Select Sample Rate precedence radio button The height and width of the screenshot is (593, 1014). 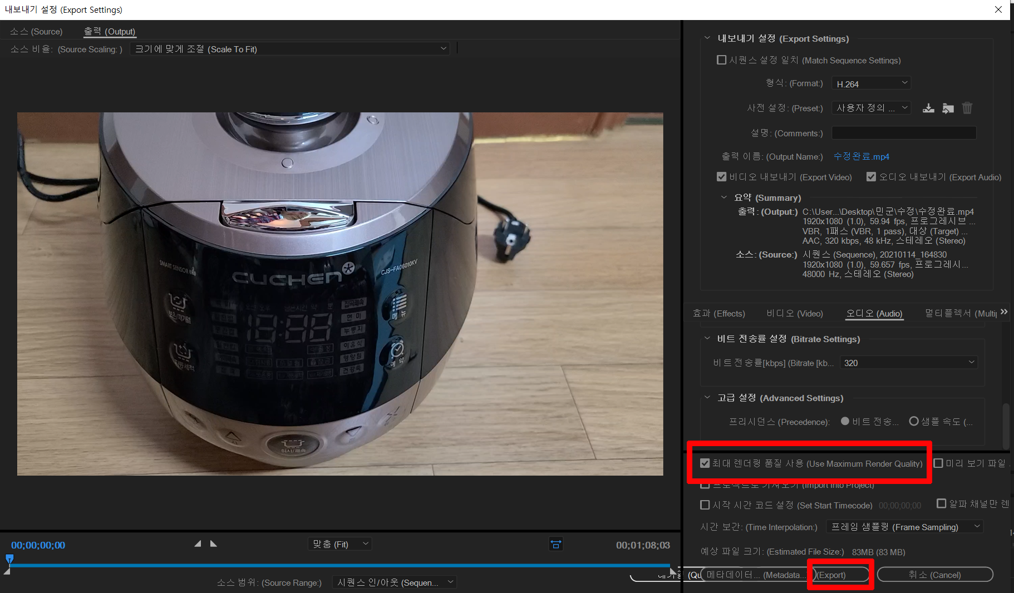pos(914,421)
